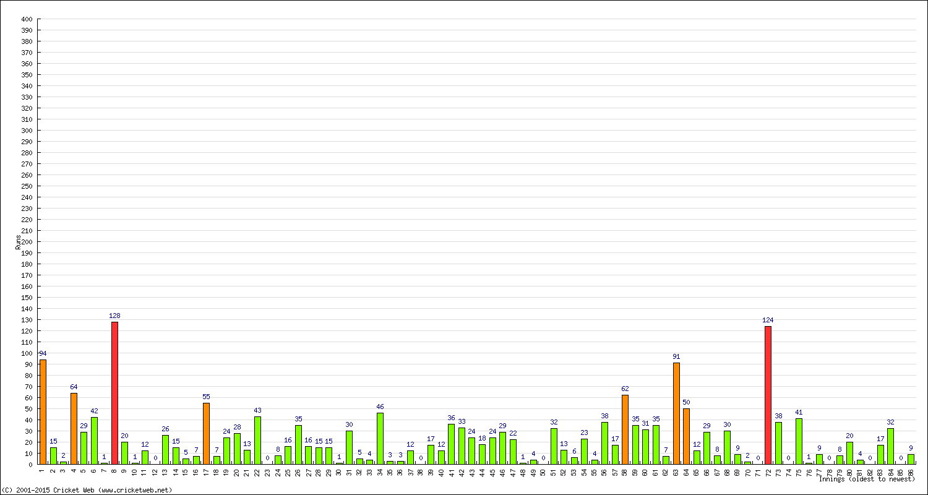Click the orange bar with value 64
928x495 pixels.
pyautogui.click(x=74, y=428)
